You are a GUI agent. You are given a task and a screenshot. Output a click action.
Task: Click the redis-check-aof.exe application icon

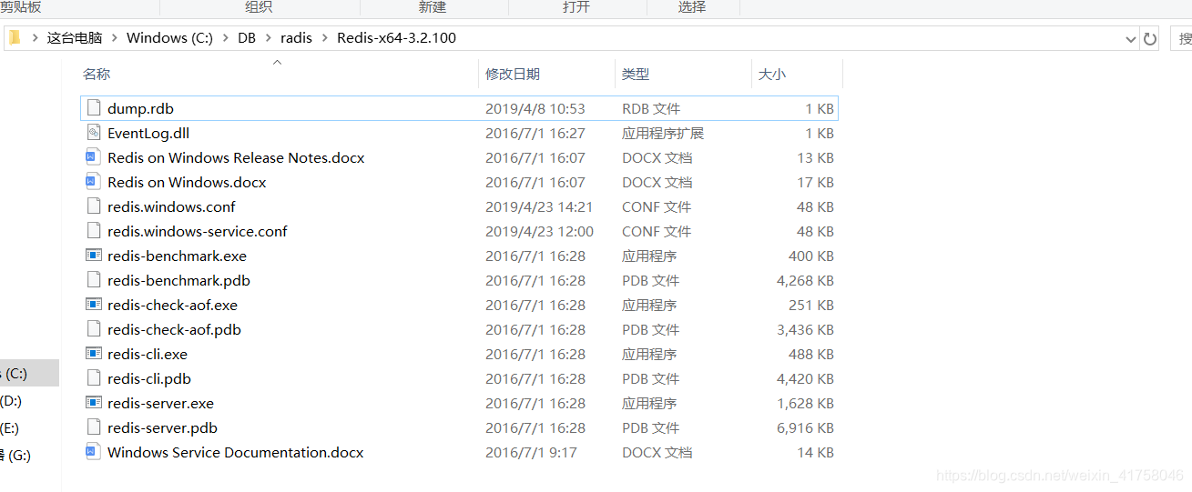(x=93, y=305)
